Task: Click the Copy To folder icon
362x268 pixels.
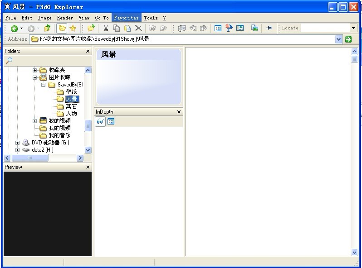Action: [152, 28]
